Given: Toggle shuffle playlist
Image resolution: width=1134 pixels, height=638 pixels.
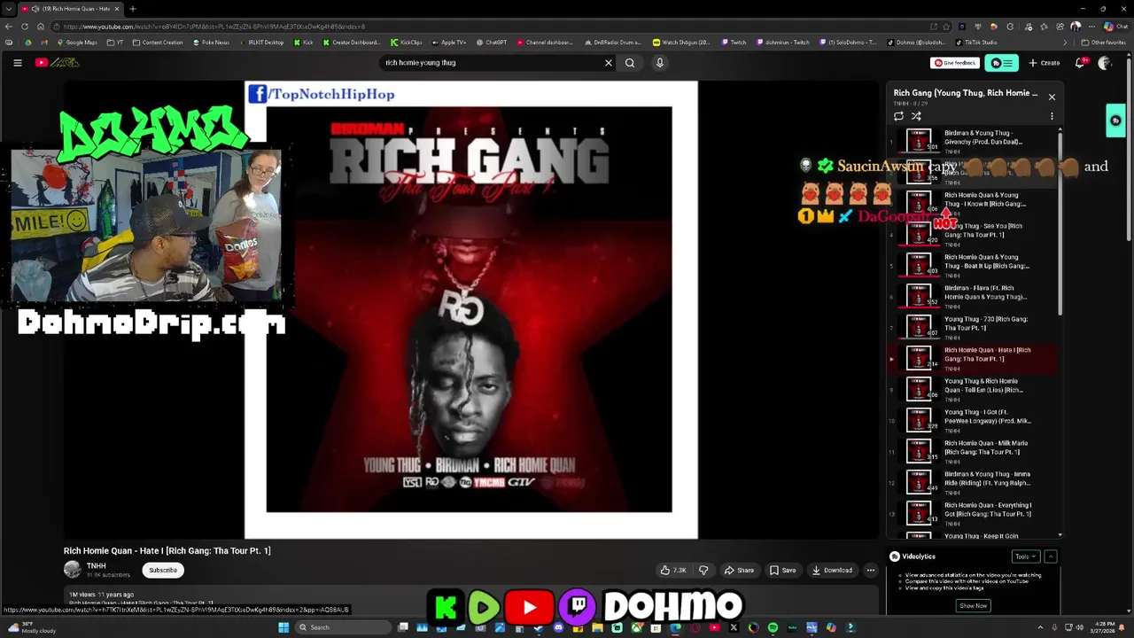Looking at the screenshot, I should click(916, 116).
